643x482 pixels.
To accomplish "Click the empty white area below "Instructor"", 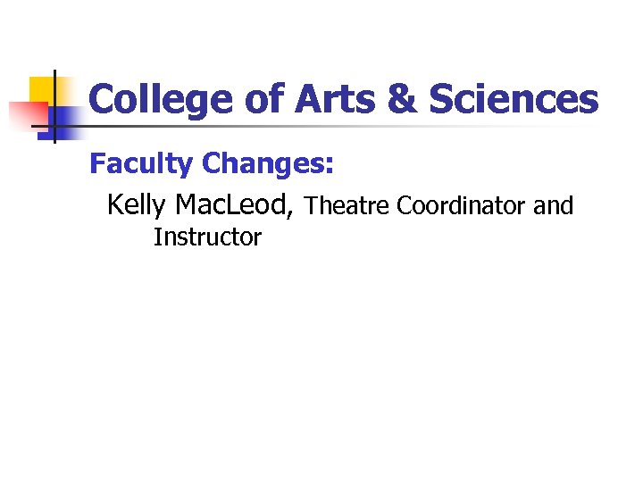I will 321,357.
